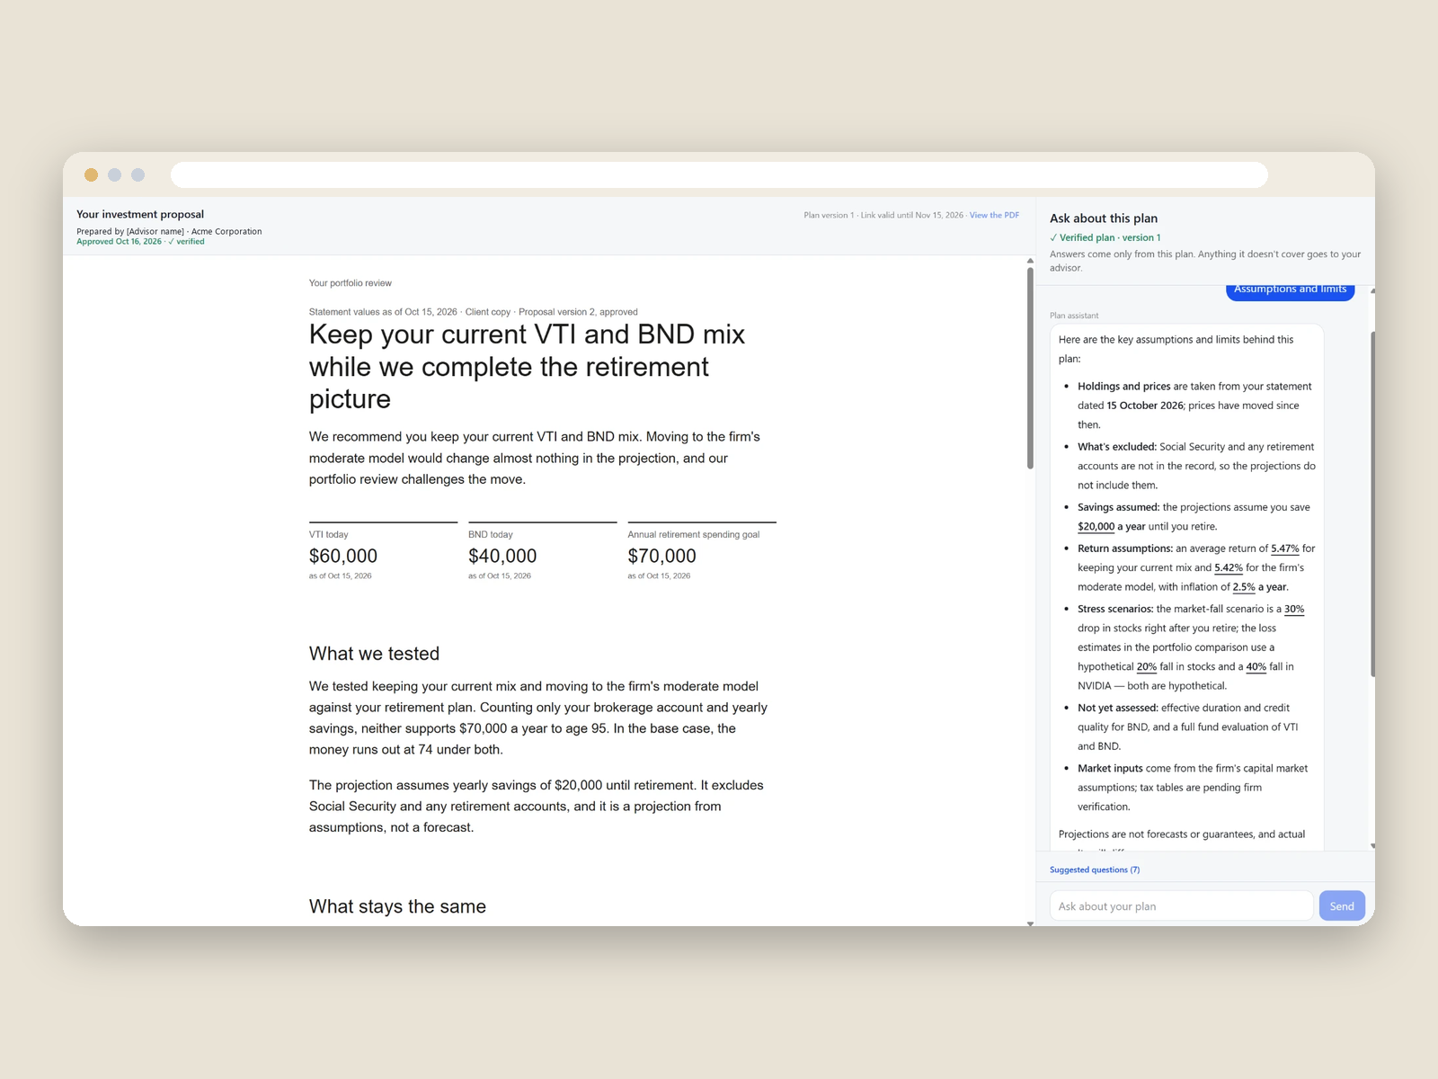Expand Suggested questions (7)
This screenshot has height=1079, width=1438.
point(1095,869)
